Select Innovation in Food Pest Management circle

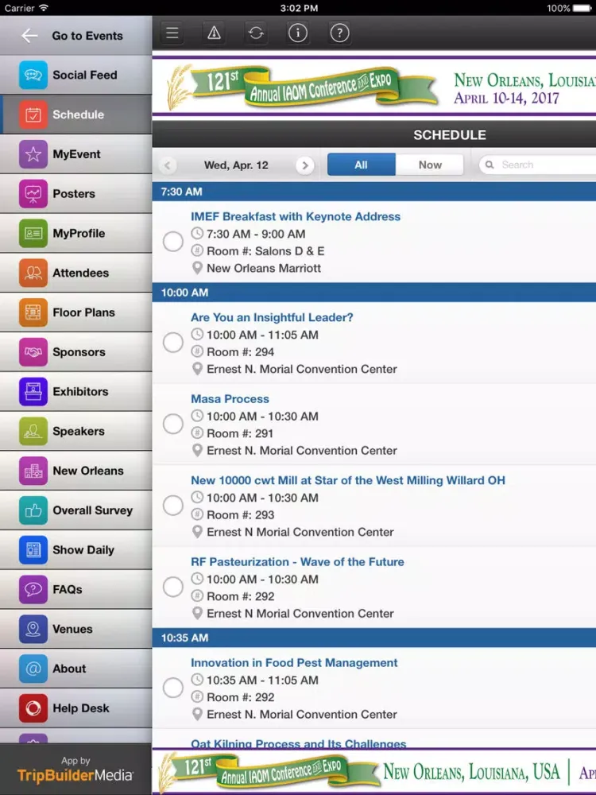pos(172,688)
